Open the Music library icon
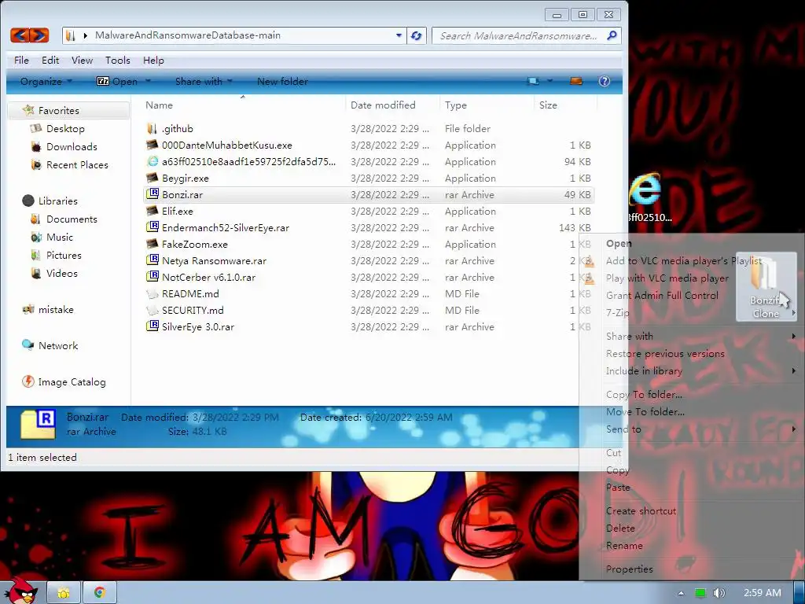This screenshot has height=604, width=805. (x=36, y=238)
